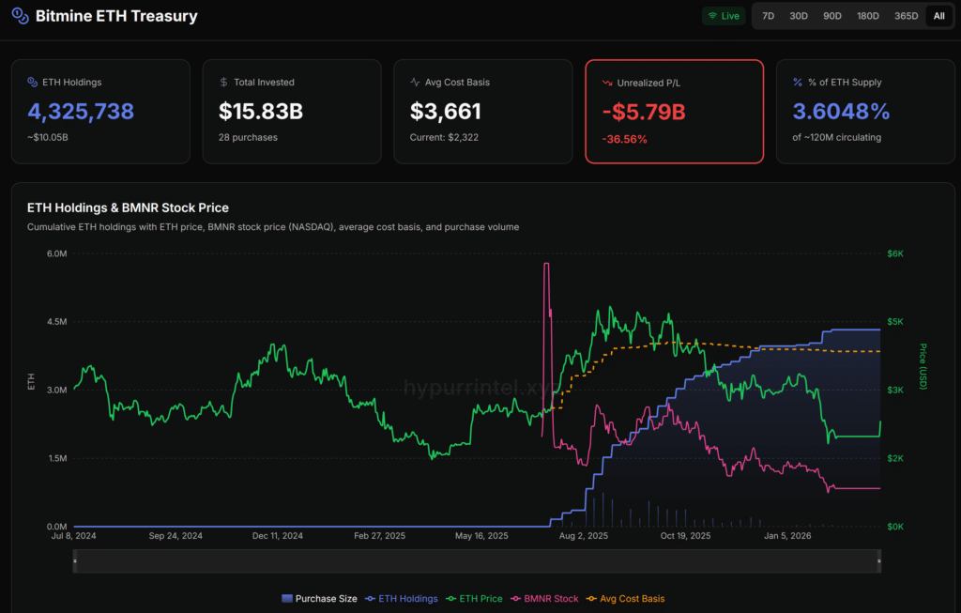This screenshot has width=961, height=613.
Task: Click the Bitmine ETH Treasury title
Action: point(116,16)
